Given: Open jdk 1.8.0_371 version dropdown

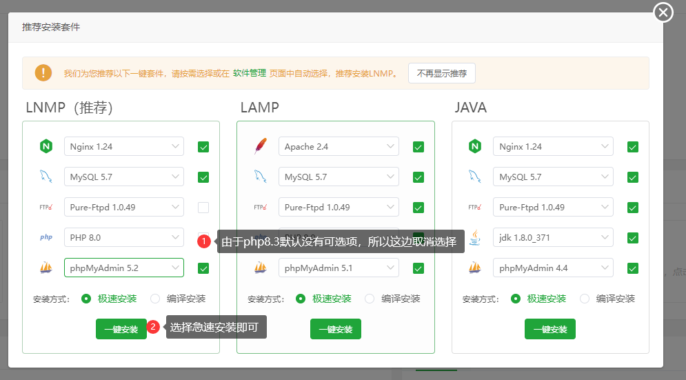Looking at the screenshot, I should coord(553,237).
